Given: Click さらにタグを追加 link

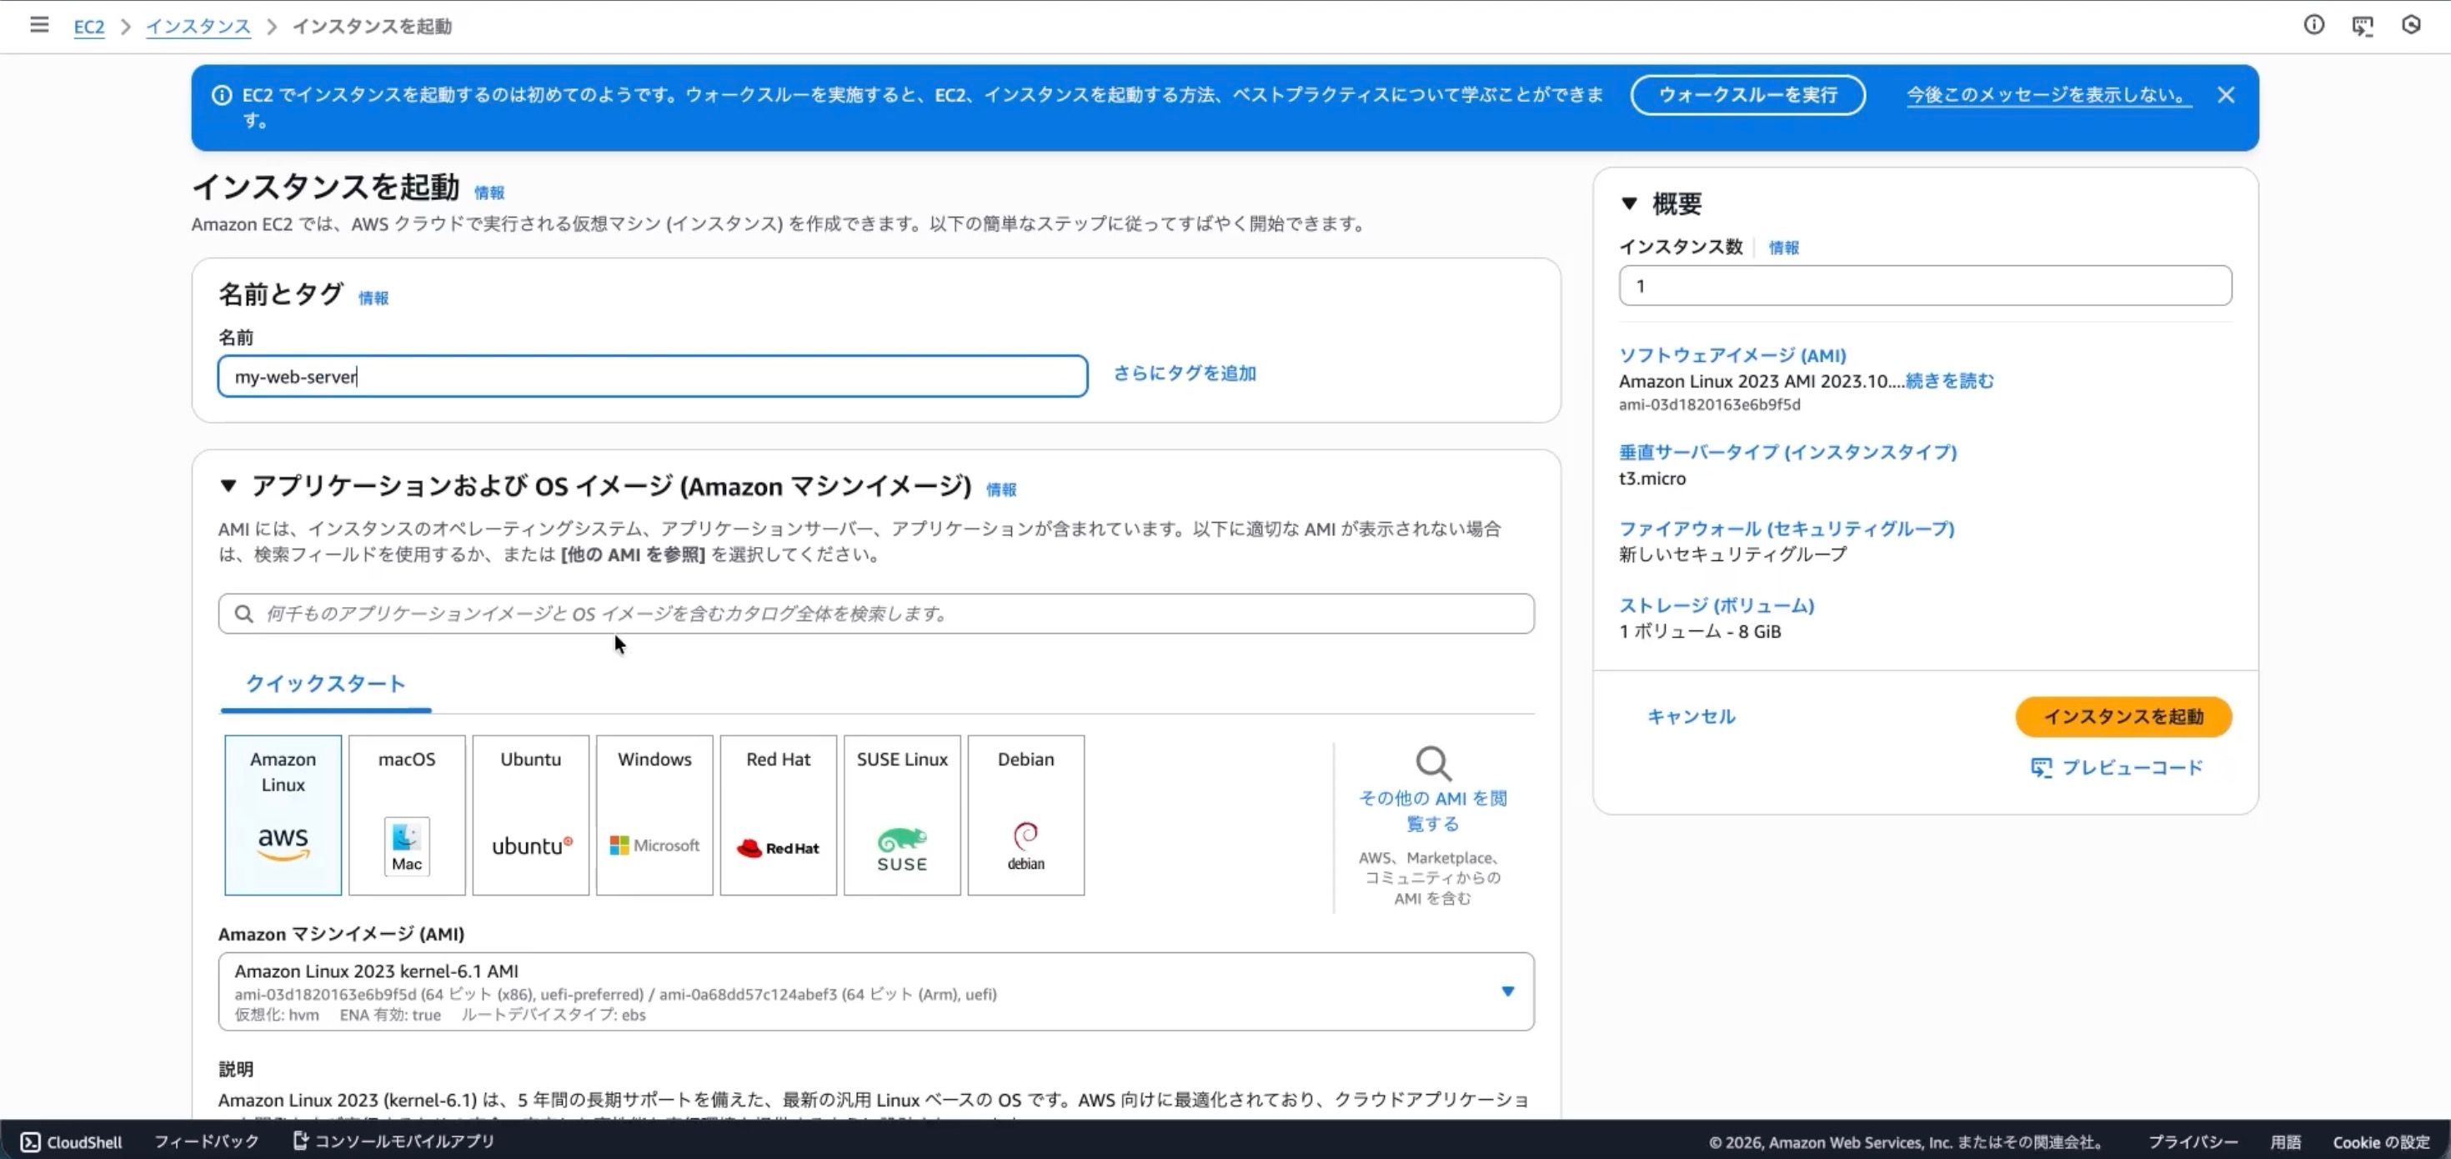Looking at the screenshot, I should pos(1185,373).
